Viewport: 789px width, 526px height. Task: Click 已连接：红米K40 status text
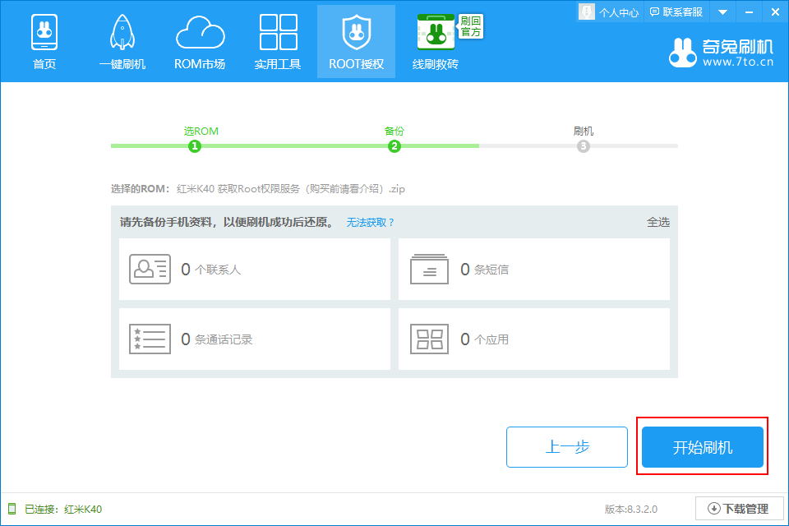pyautogui.click(x=63, y=510)
